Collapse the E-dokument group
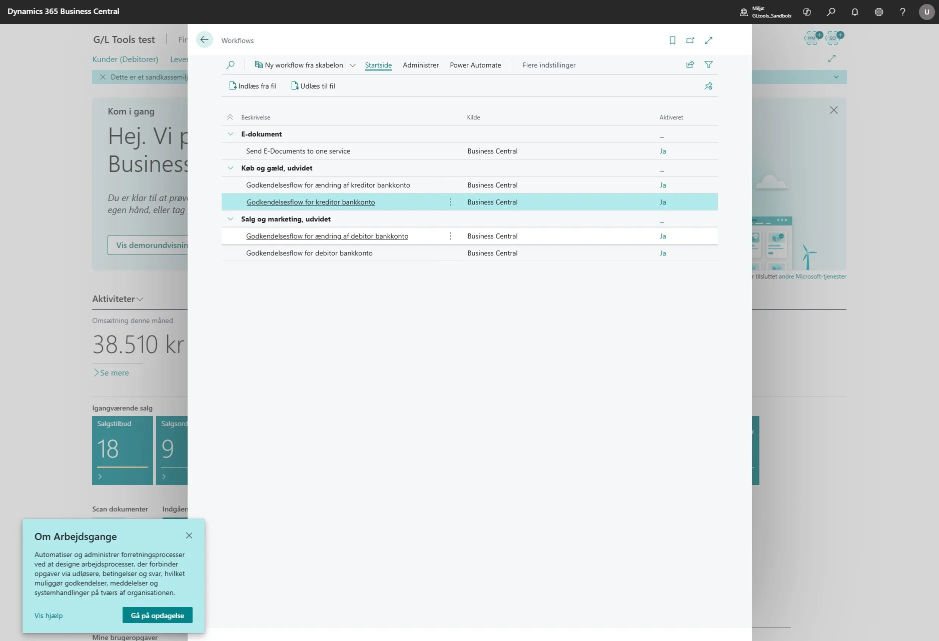This screenshot has height=641, width=939. [230, 134]
